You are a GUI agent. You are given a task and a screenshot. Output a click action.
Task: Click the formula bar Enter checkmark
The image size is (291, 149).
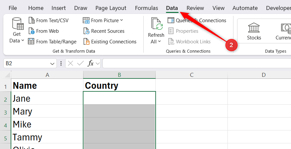click(80, 64)
